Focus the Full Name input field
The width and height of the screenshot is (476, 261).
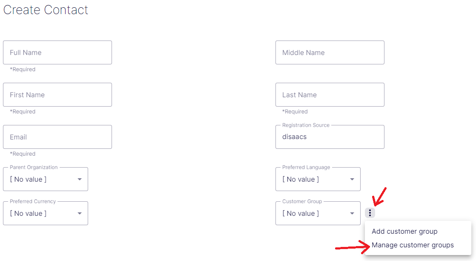coord(57,52)
